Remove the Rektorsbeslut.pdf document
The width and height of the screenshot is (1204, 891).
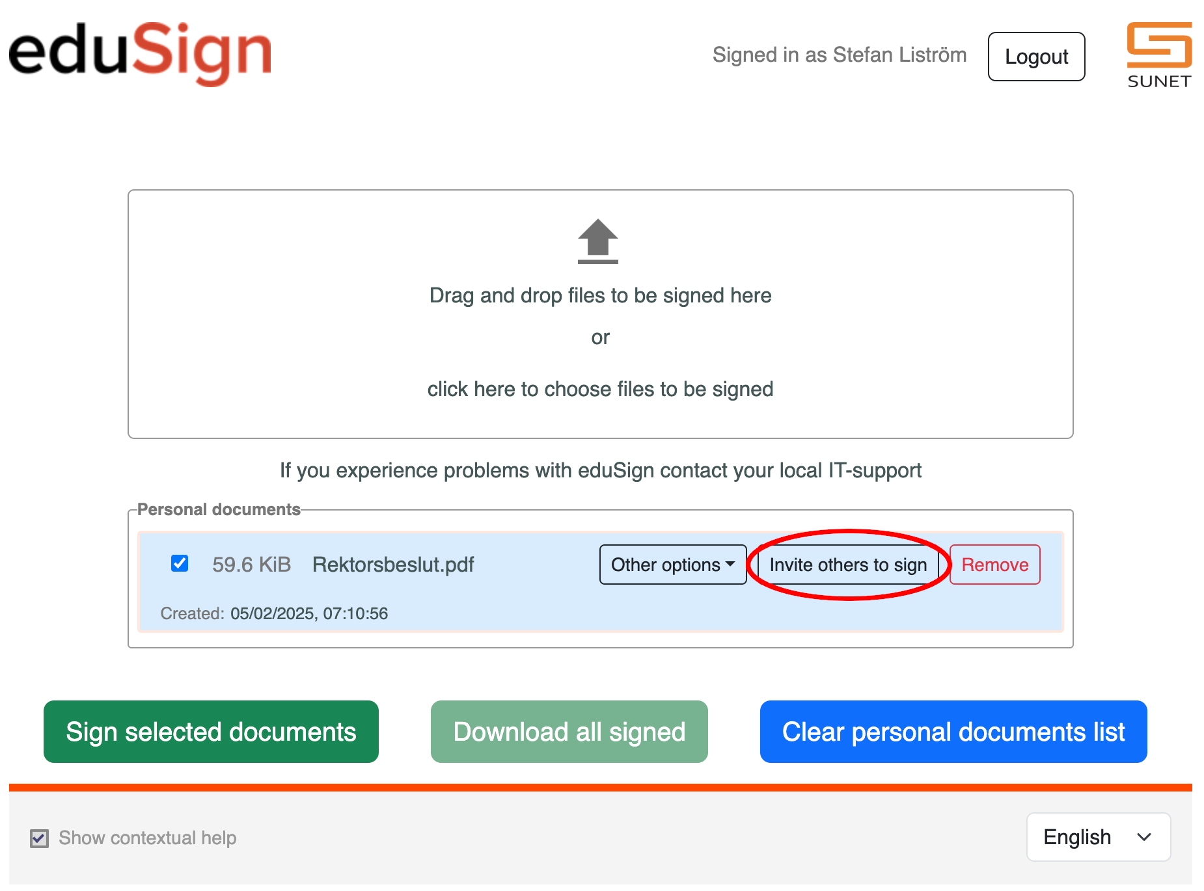pos(995,565)
